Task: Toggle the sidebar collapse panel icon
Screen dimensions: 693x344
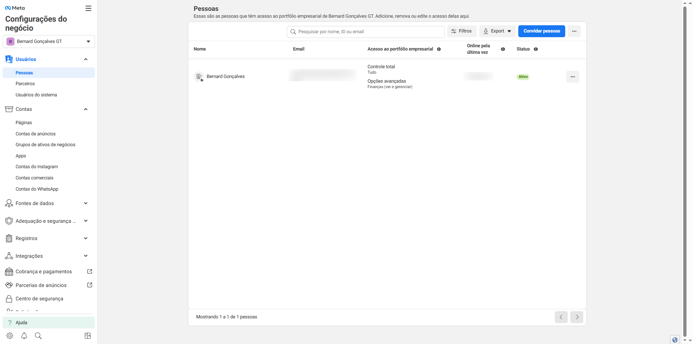Action: [88, 336]
